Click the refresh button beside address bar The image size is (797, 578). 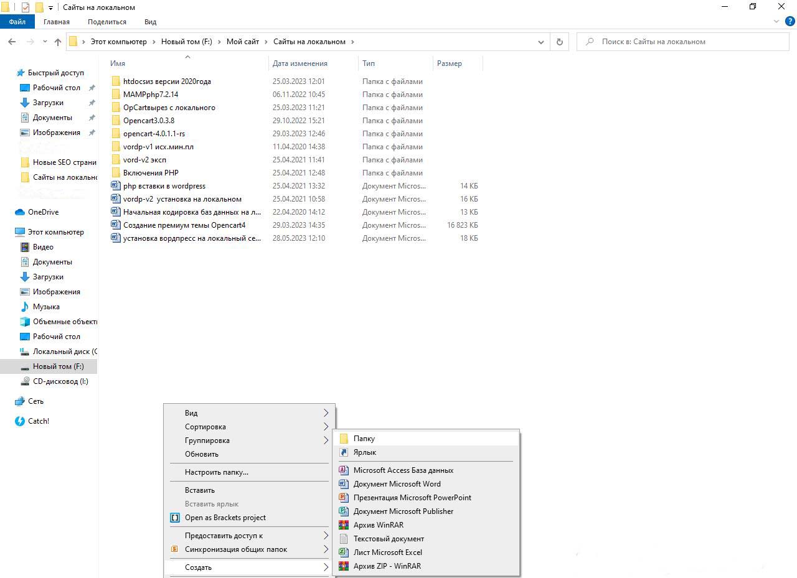click(559, 42)
